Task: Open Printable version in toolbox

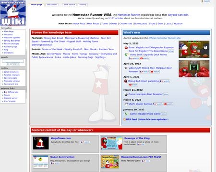Action: click(x=12, y=81)
